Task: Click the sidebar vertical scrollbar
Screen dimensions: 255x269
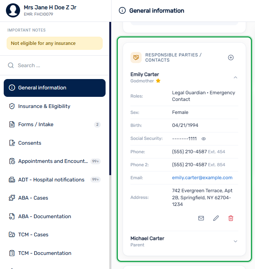Action: pyautogui.click(x=110, y=99)
